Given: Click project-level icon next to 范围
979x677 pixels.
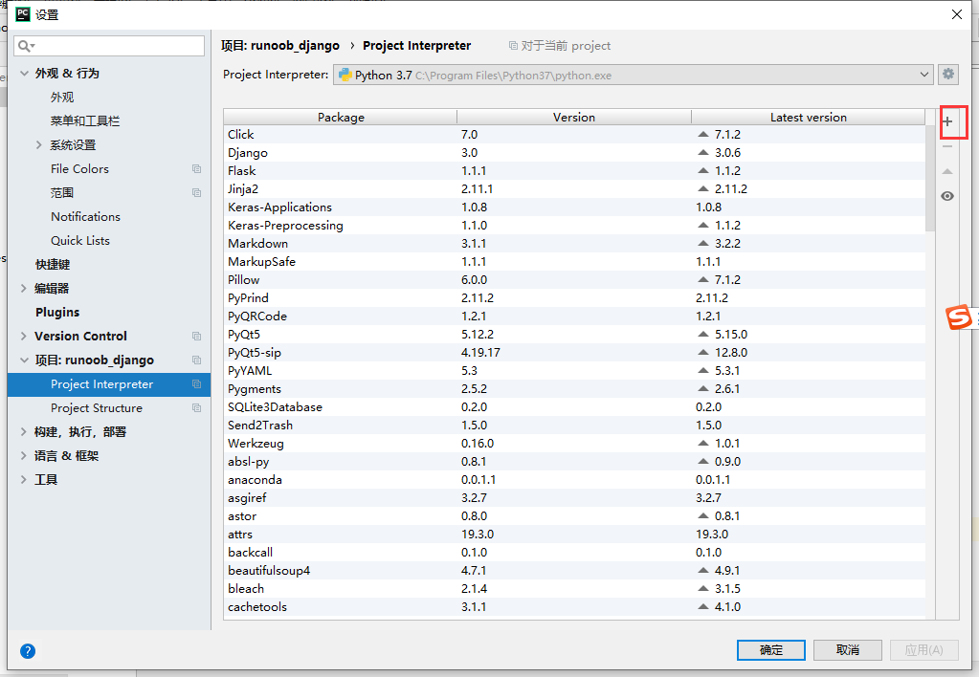Looking at the screenshot, I should point(197,193).
